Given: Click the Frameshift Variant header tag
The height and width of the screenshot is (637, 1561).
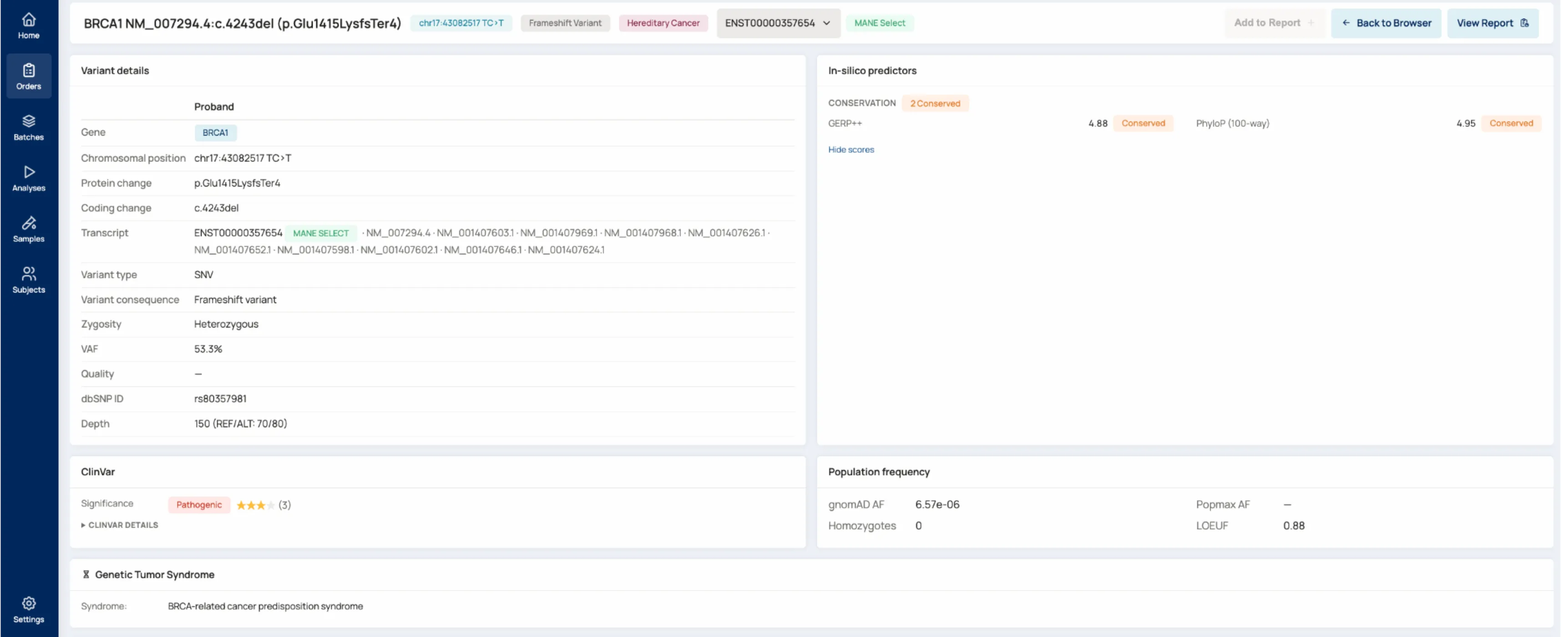Looking at the screenshot, I should pos(565,23).
